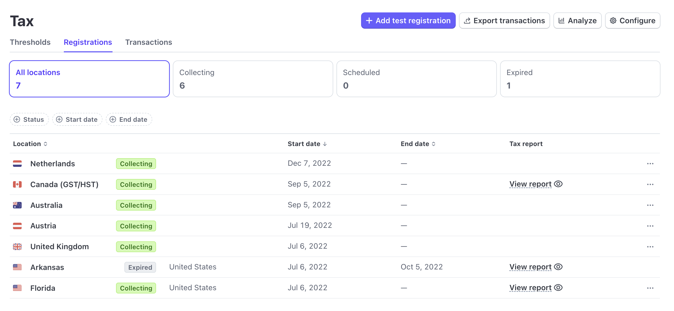This screenshot has height=311, width=674.
Task: Switch to the Transactions tab
Action: pos(148,42)
